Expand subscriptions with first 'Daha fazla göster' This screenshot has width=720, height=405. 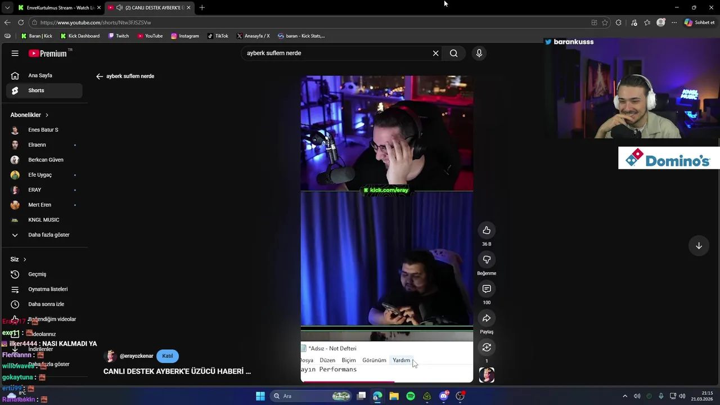(44, 235)
